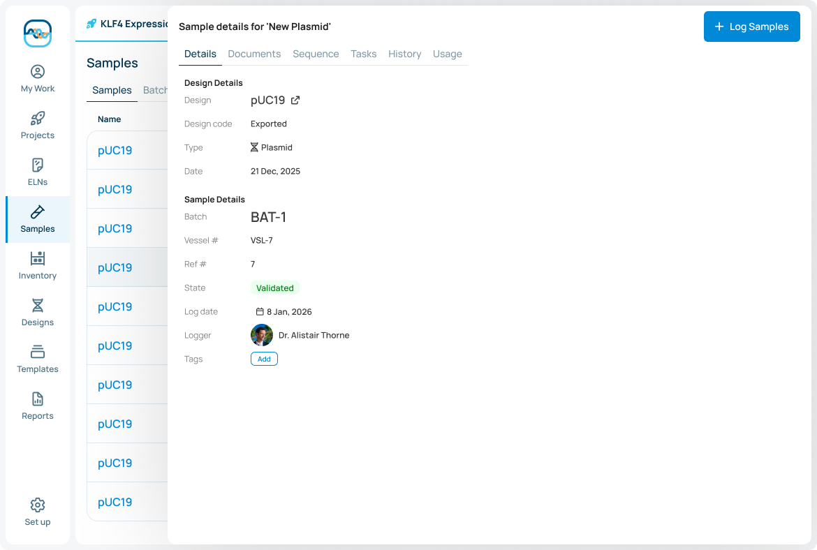This screenshot has width=817, height=550.
Task: Open Templates in the sidebar
Action: (x=38, y=360)
